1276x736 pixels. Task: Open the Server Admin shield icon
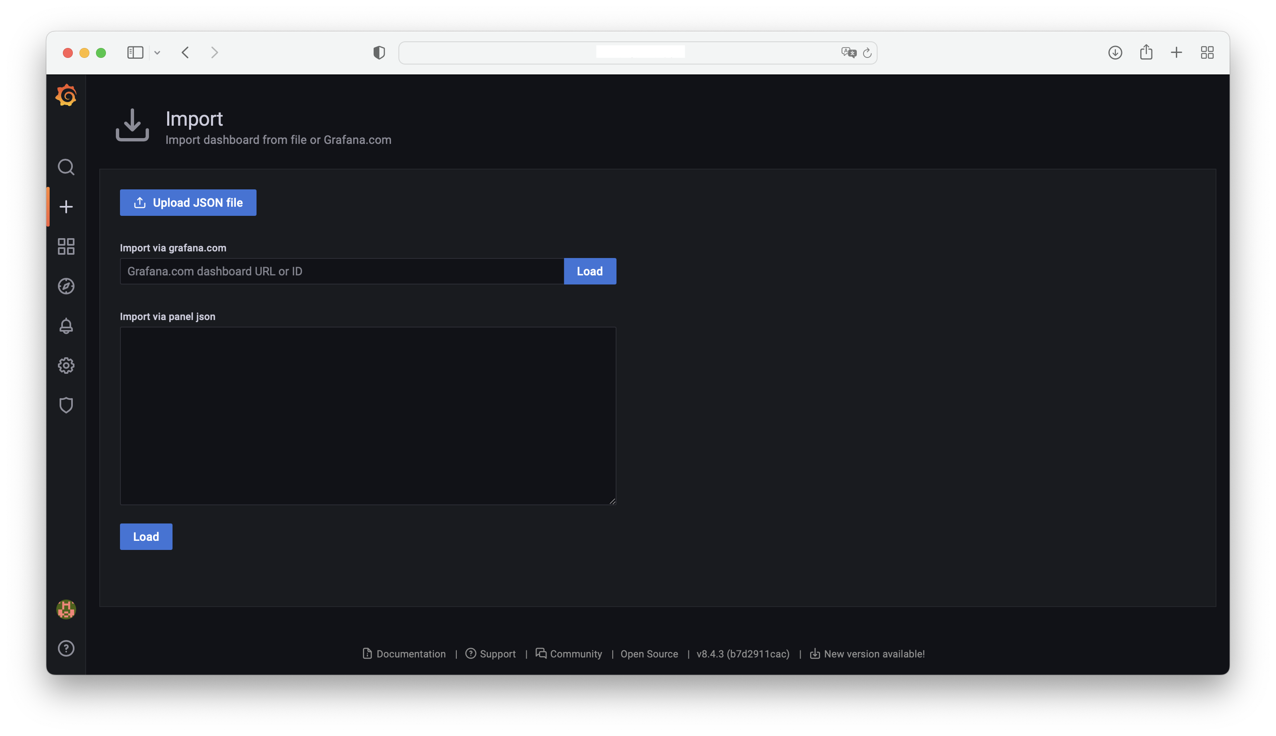tap(66, 405)
